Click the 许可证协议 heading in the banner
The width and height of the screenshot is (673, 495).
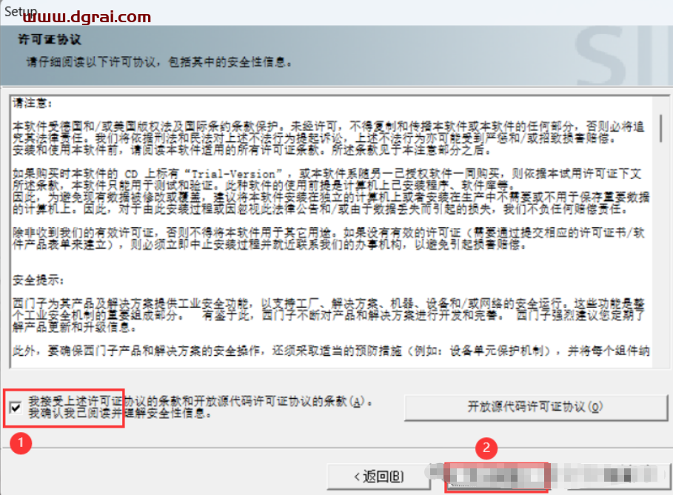click(50, 39)
